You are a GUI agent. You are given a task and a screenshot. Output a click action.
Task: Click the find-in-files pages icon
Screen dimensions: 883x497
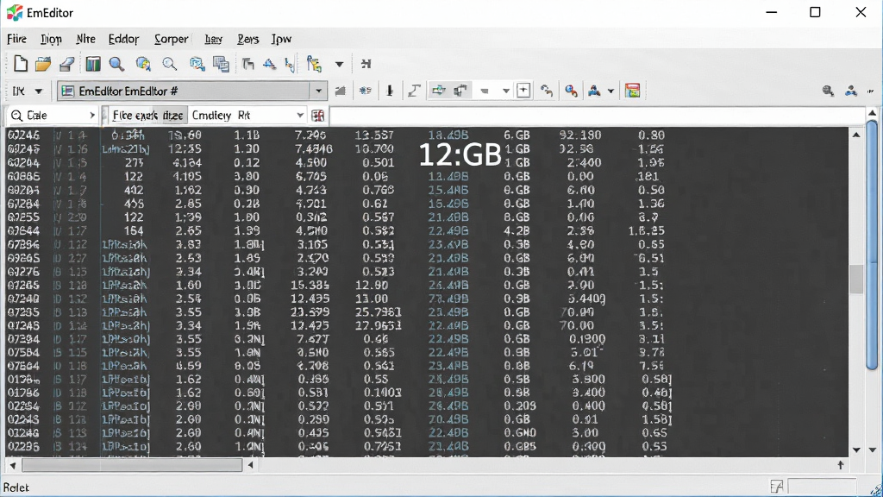(197, 64)
